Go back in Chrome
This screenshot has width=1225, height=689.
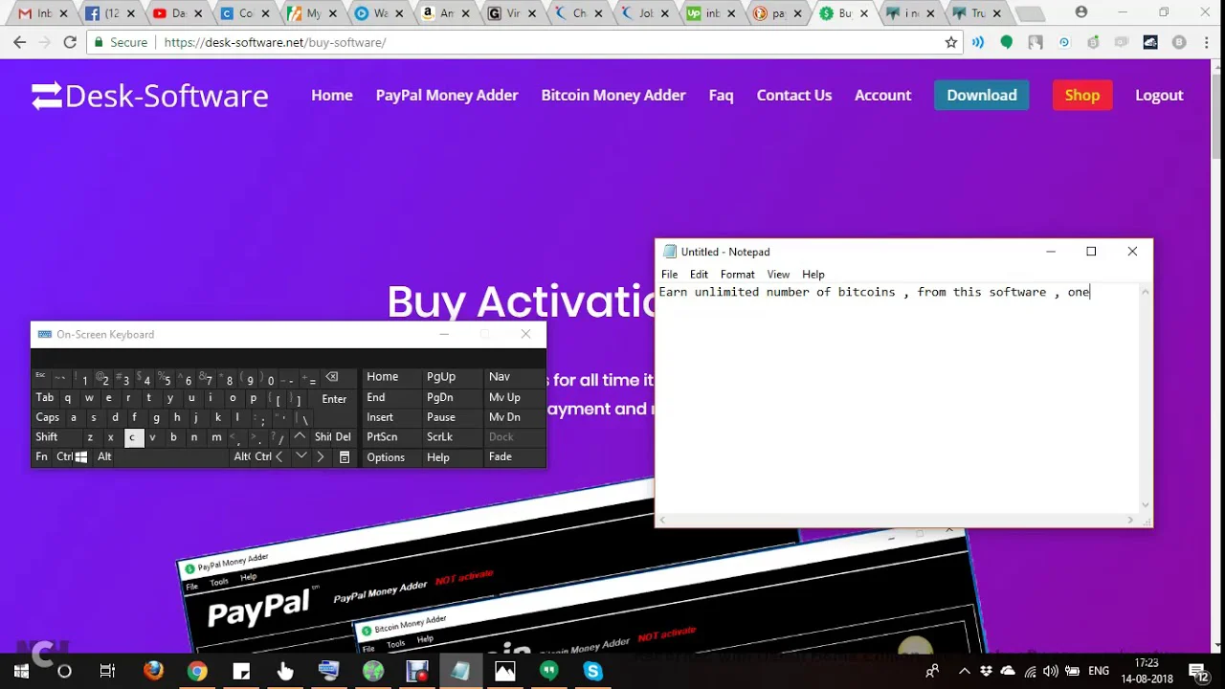pyautogui.click(x=19, y=42)
